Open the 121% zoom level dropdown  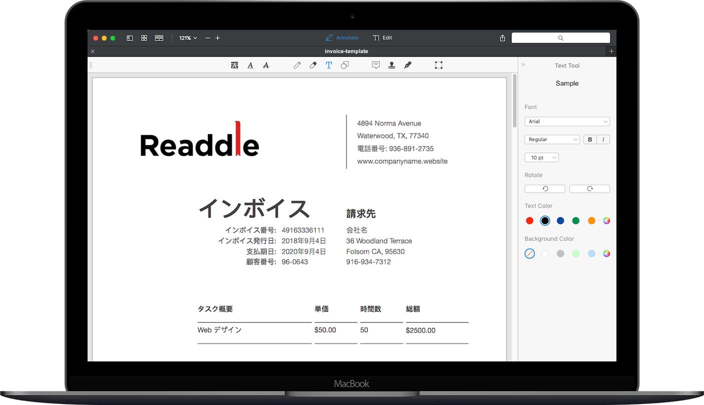tap(188, 38)
